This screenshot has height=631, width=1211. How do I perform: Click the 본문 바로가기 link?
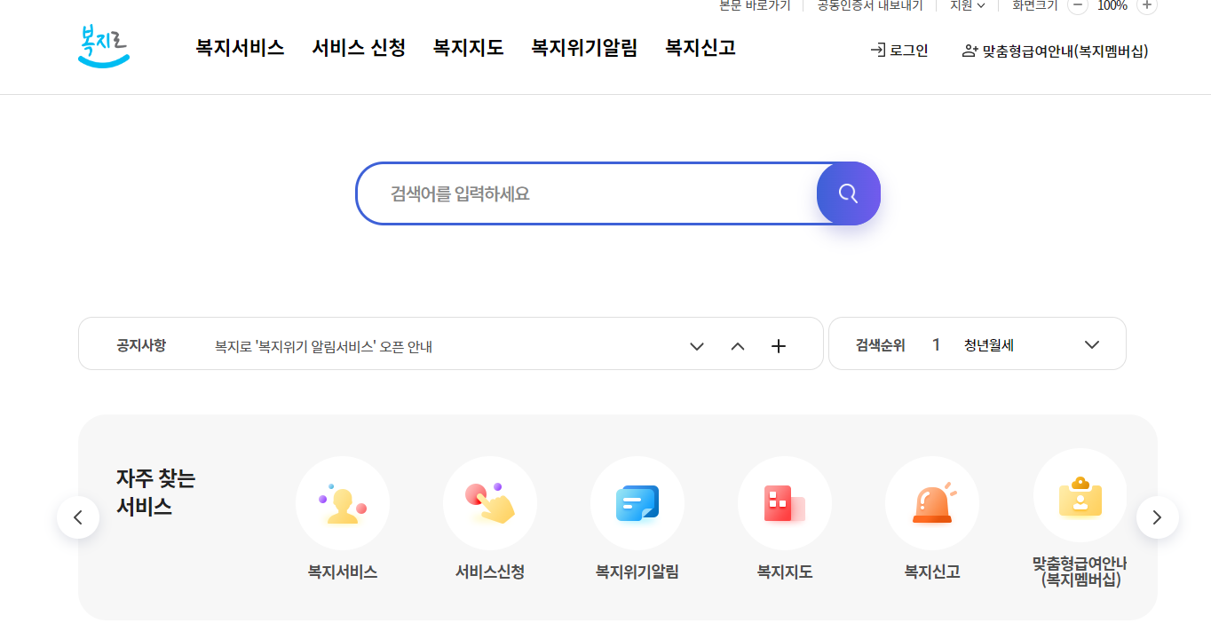(756, 7)
